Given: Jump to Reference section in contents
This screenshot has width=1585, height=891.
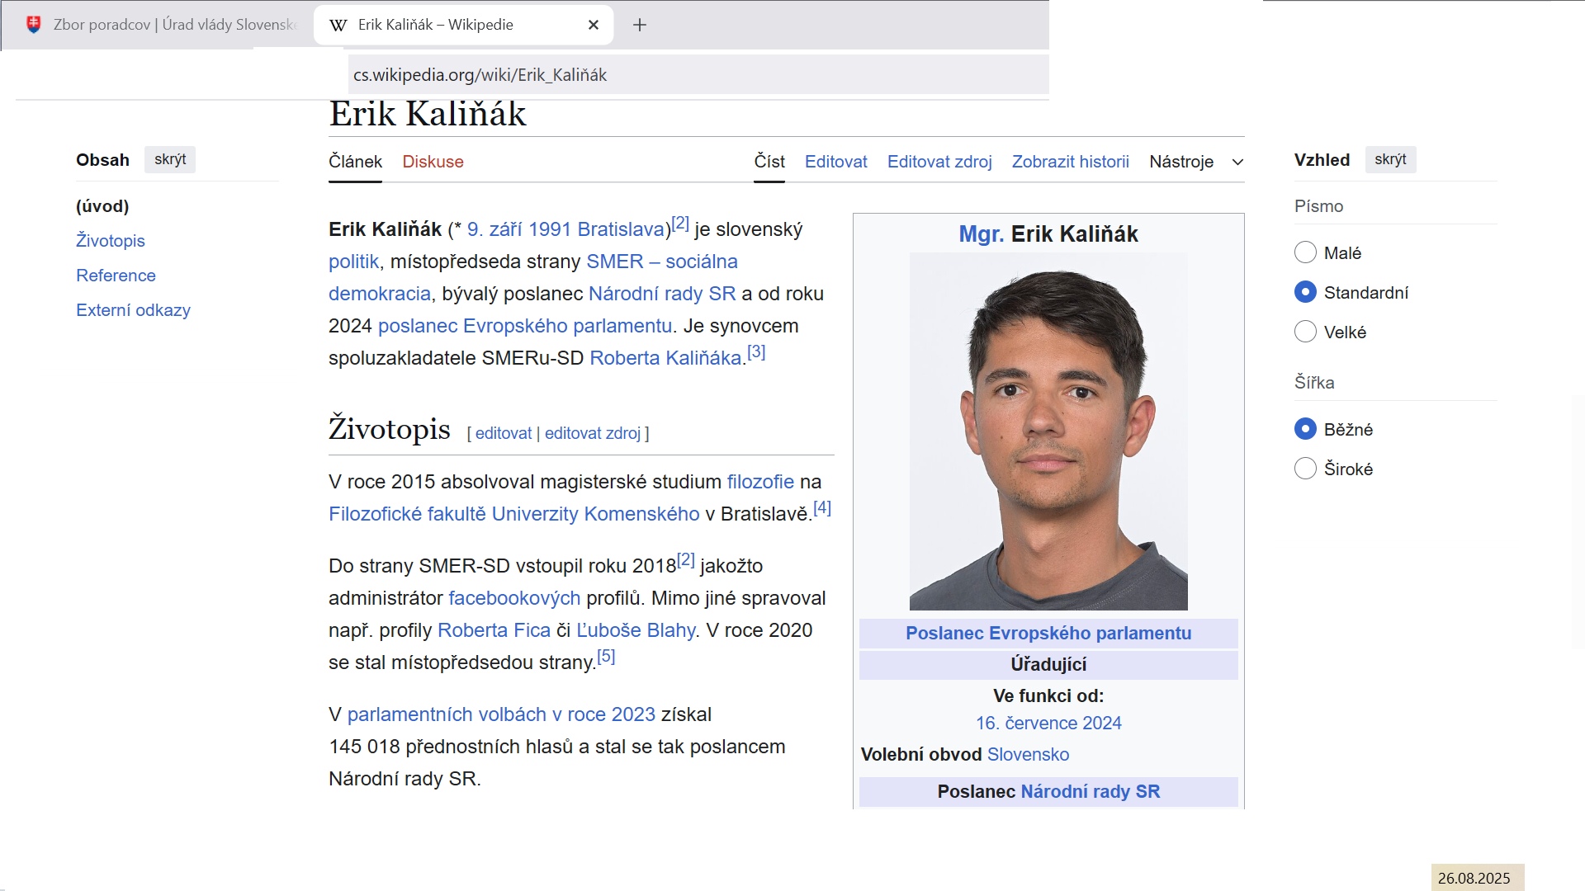Looking at the screenshot, I should pos(116,276).
